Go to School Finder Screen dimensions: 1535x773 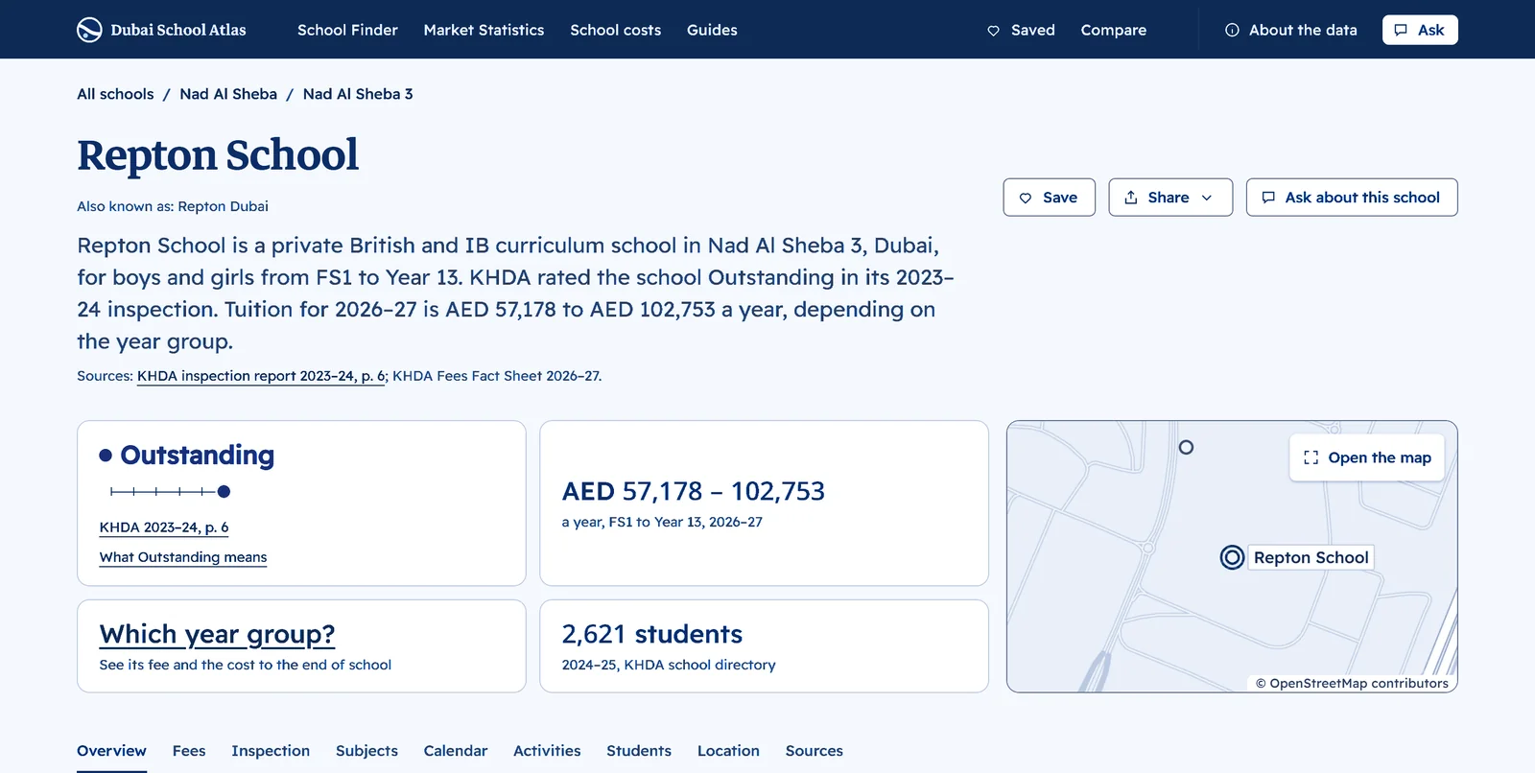[347, 30]
